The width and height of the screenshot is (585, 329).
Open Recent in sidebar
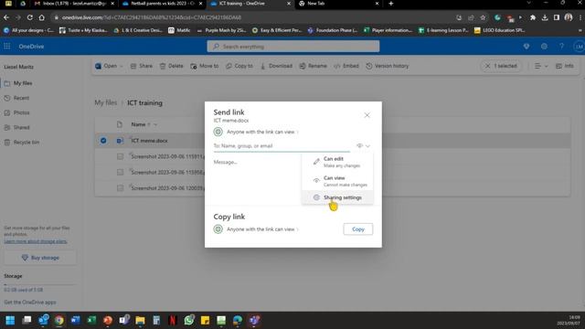[x=21, y=98]
